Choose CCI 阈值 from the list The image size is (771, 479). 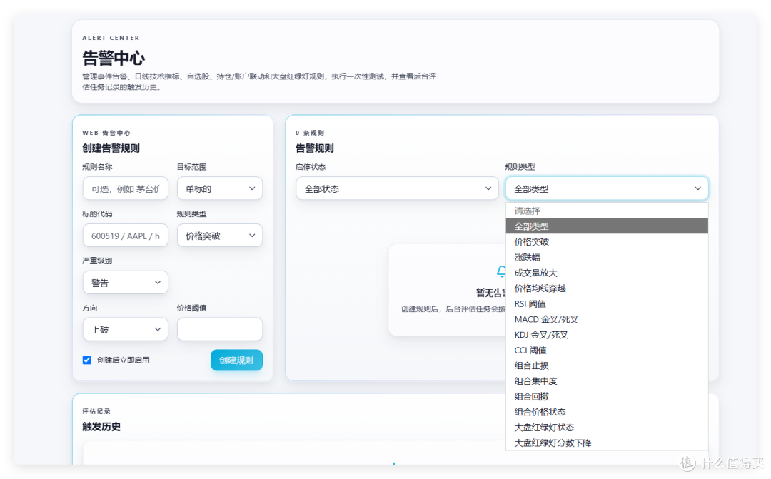(607, 351)
